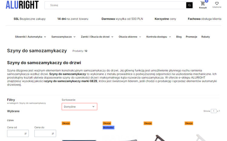This screenshot has width=227, height=141.
Task: Open the Rabaty menu item
Action: (206, 37)
